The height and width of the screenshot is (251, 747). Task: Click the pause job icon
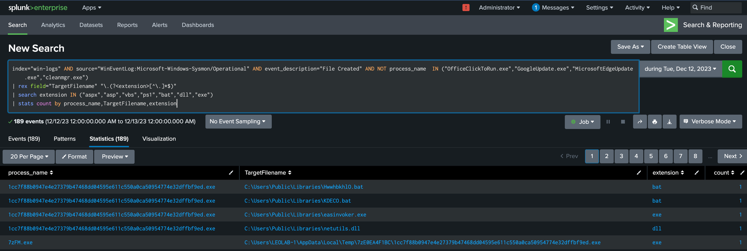click(608, 122)
